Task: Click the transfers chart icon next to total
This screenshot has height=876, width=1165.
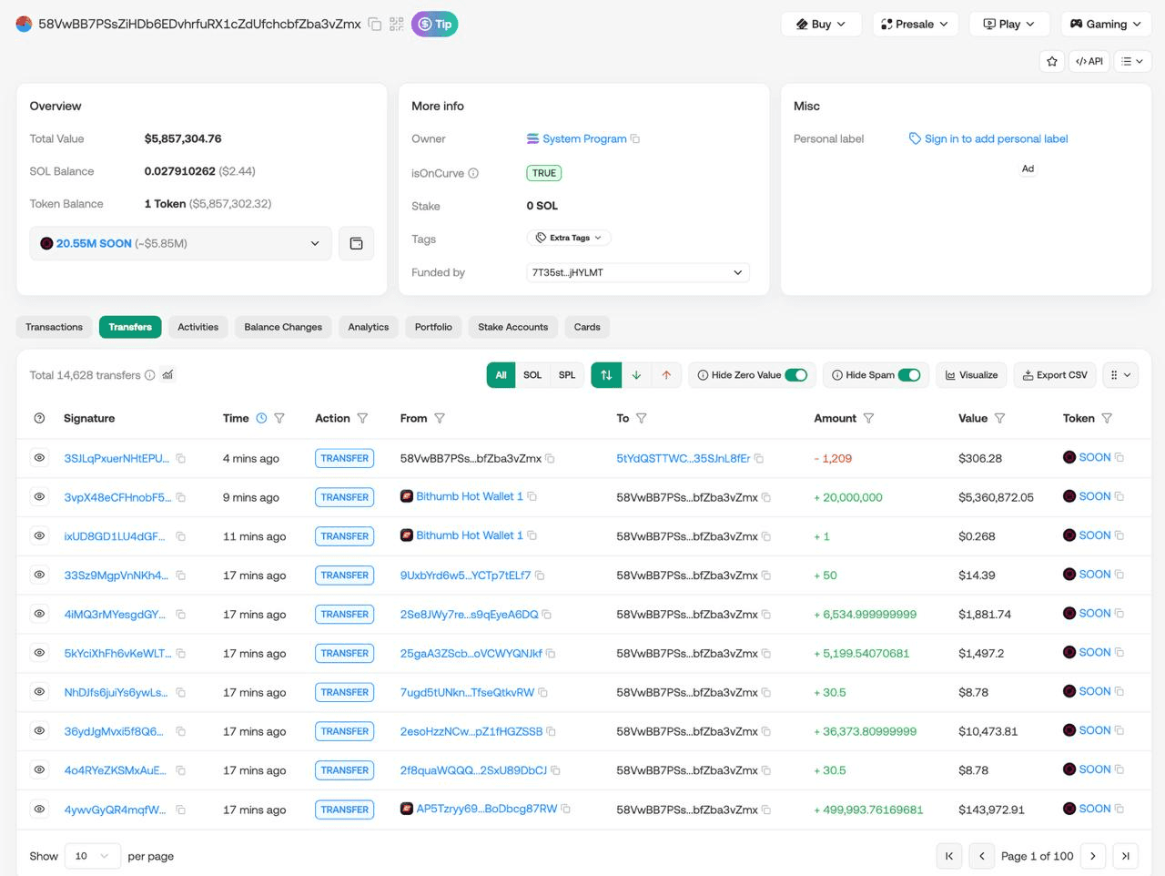Action: coord(167,374)
